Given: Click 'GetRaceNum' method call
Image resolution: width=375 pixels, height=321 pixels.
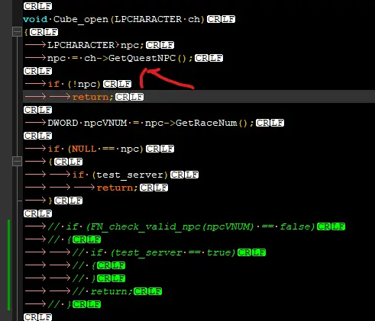Looking at the screenshot, I should point(206,123).
